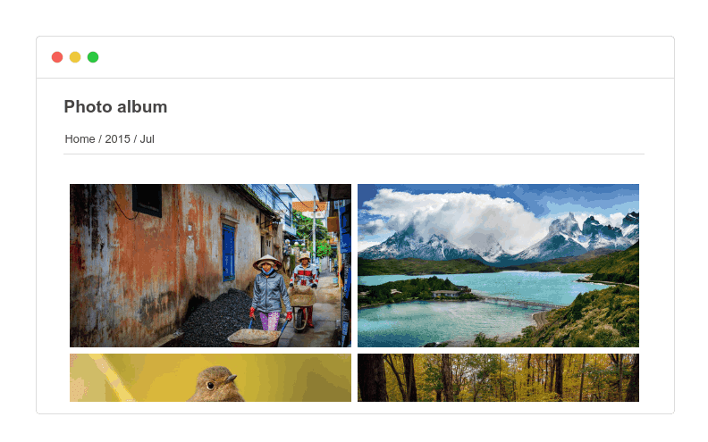Viewport: 708px width, 442px height.
Task: Open the 2015 breadcrumb link
Action: [x=117, y=139]
